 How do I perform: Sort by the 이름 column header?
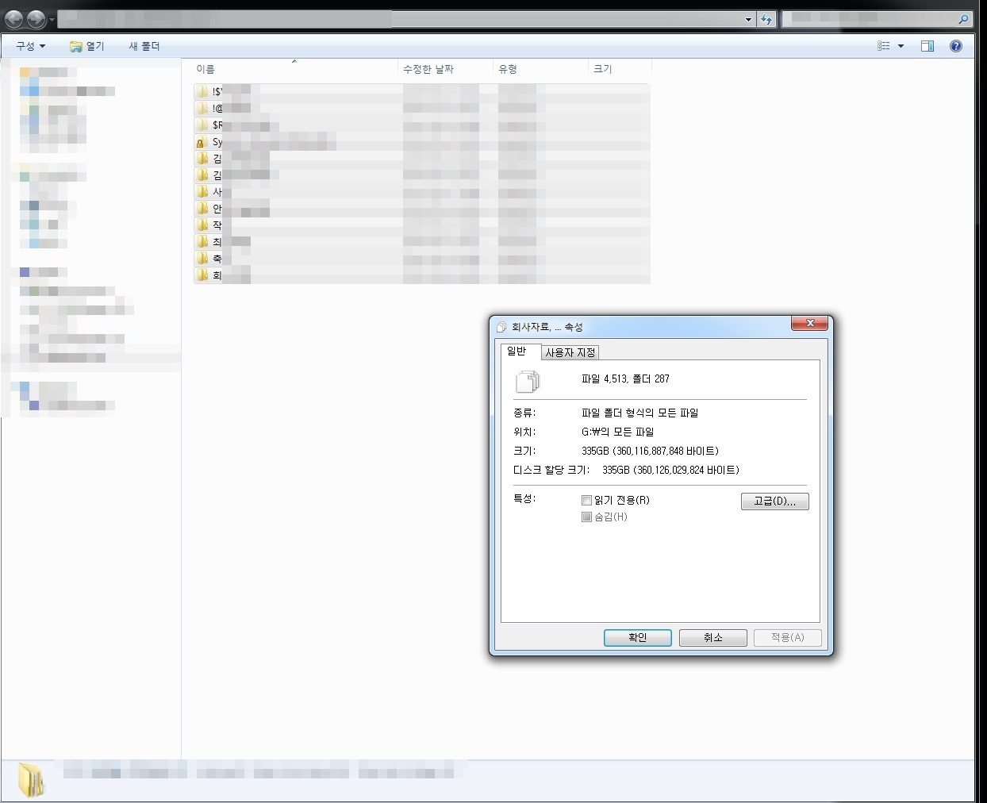(294, 69)
